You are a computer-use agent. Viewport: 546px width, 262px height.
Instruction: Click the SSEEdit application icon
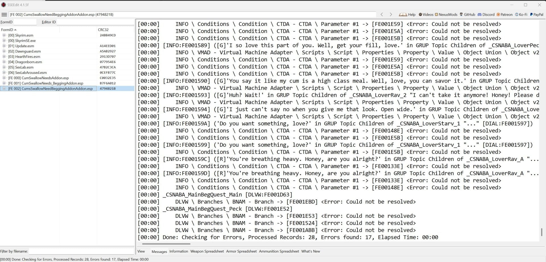tap(4, 5)
